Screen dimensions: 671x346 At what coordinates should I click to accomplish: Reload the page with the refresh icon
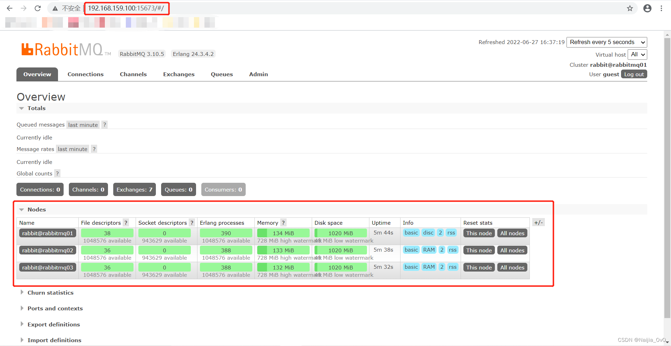pos(38,8)
